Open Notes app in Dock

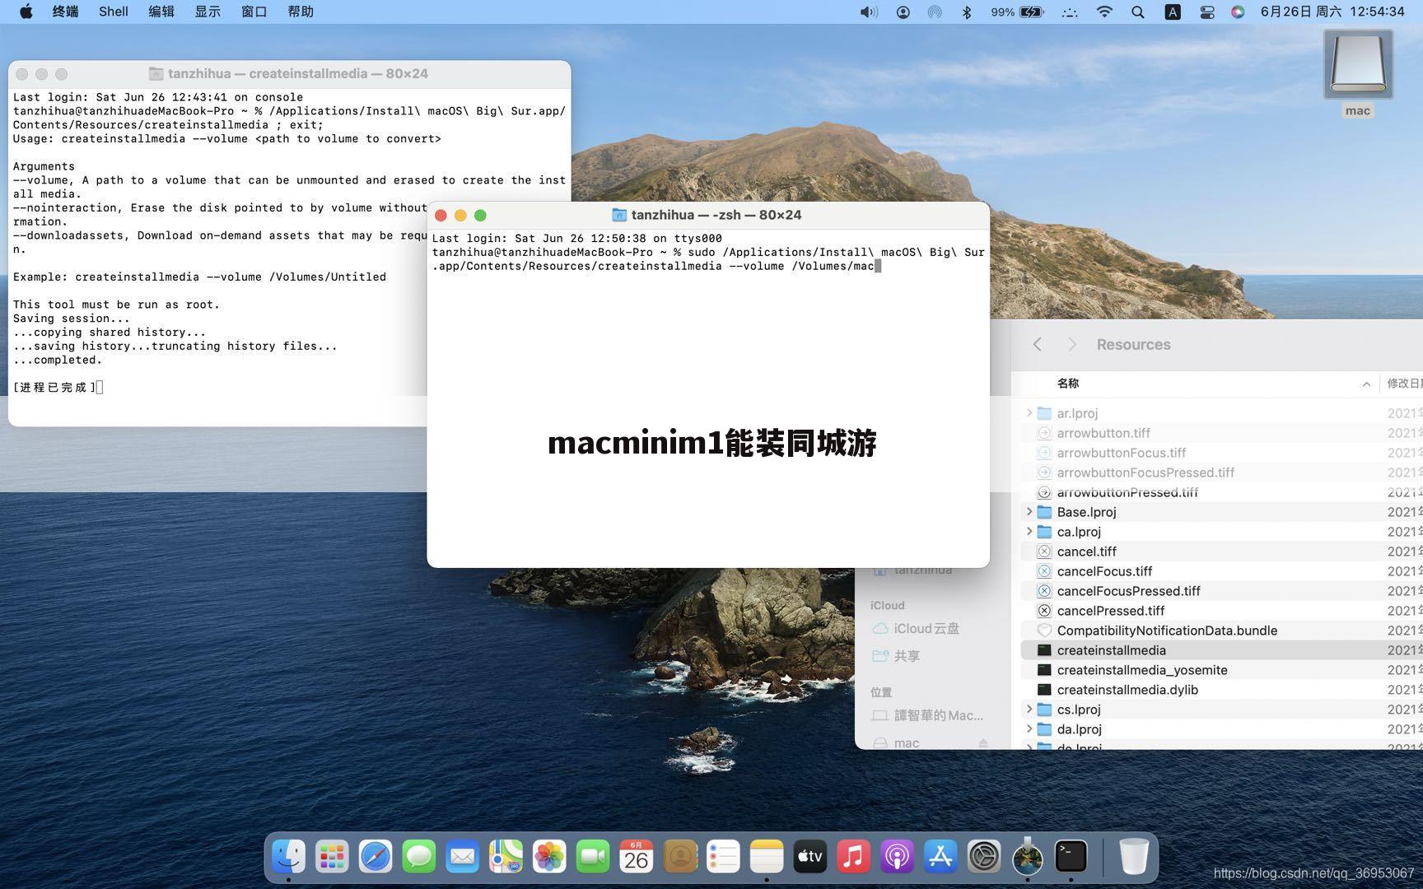[x=767, y=857]
